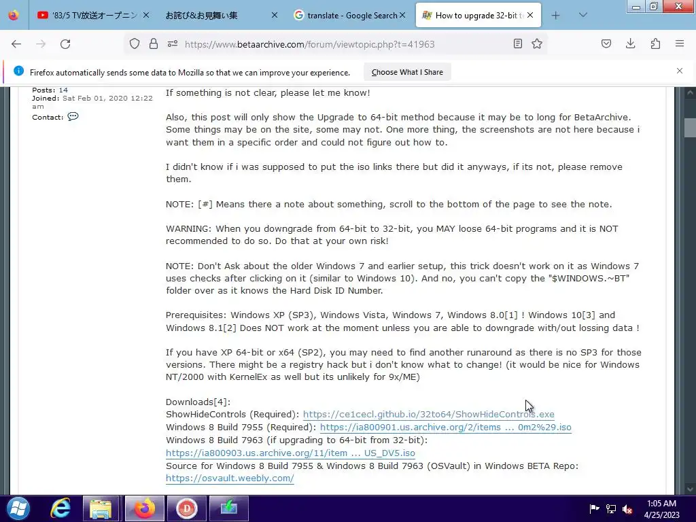The image size is (696, 522).
Task: Open the clock showing 1:05 AM
Action: pyautogui.click(x=661, y=508)
